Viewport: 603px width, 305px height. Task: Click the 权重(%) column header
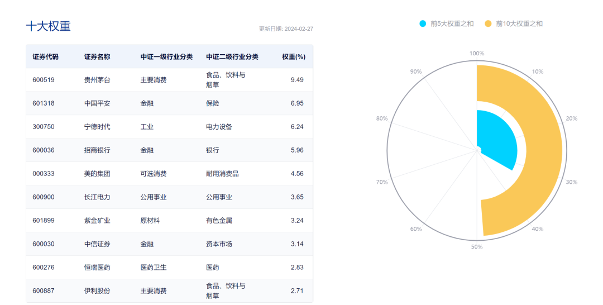point(293,57)
